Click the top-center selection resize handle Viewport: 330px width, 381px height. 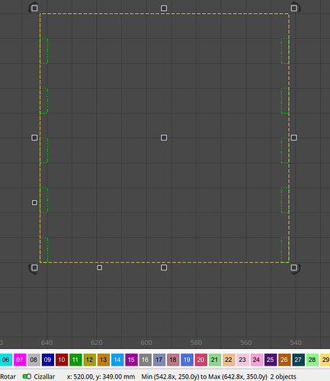click(x=164, y=8)
